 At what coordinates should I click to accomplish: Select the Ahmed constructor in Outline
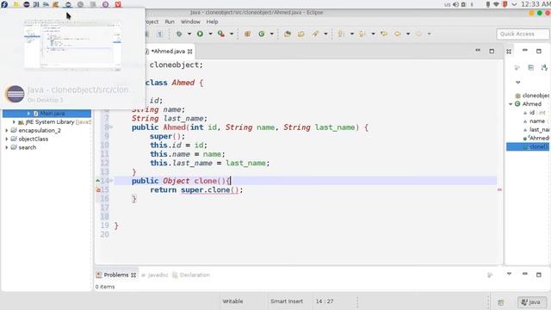[x=536, y=138]
